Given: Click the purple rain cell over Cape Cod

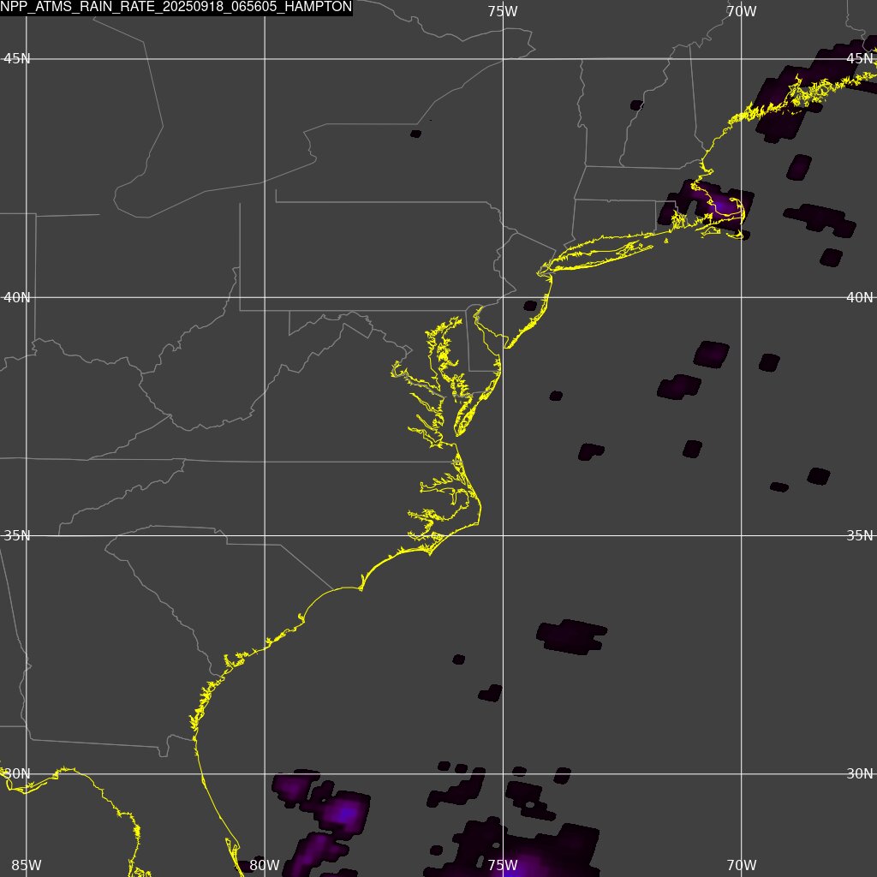Looking at the screenshot, I should [721, 206].
